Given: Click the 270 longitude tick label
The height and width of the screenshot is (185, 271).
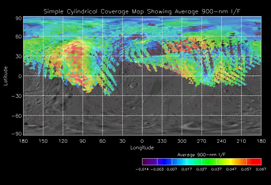Looking at the screenshot, I should (x=202, y=141).
